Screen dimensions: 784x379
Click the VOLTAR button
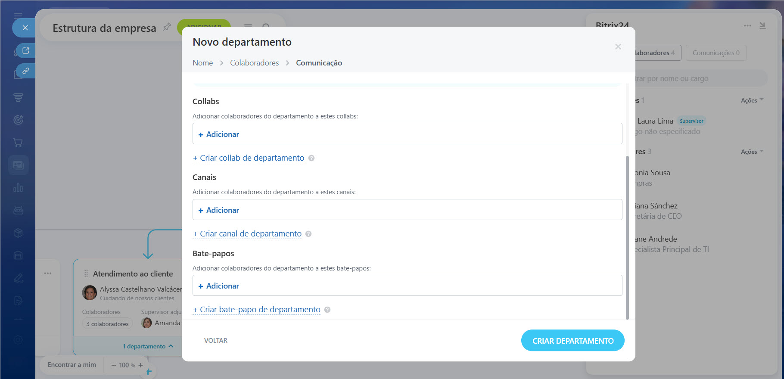click(216, 341)
